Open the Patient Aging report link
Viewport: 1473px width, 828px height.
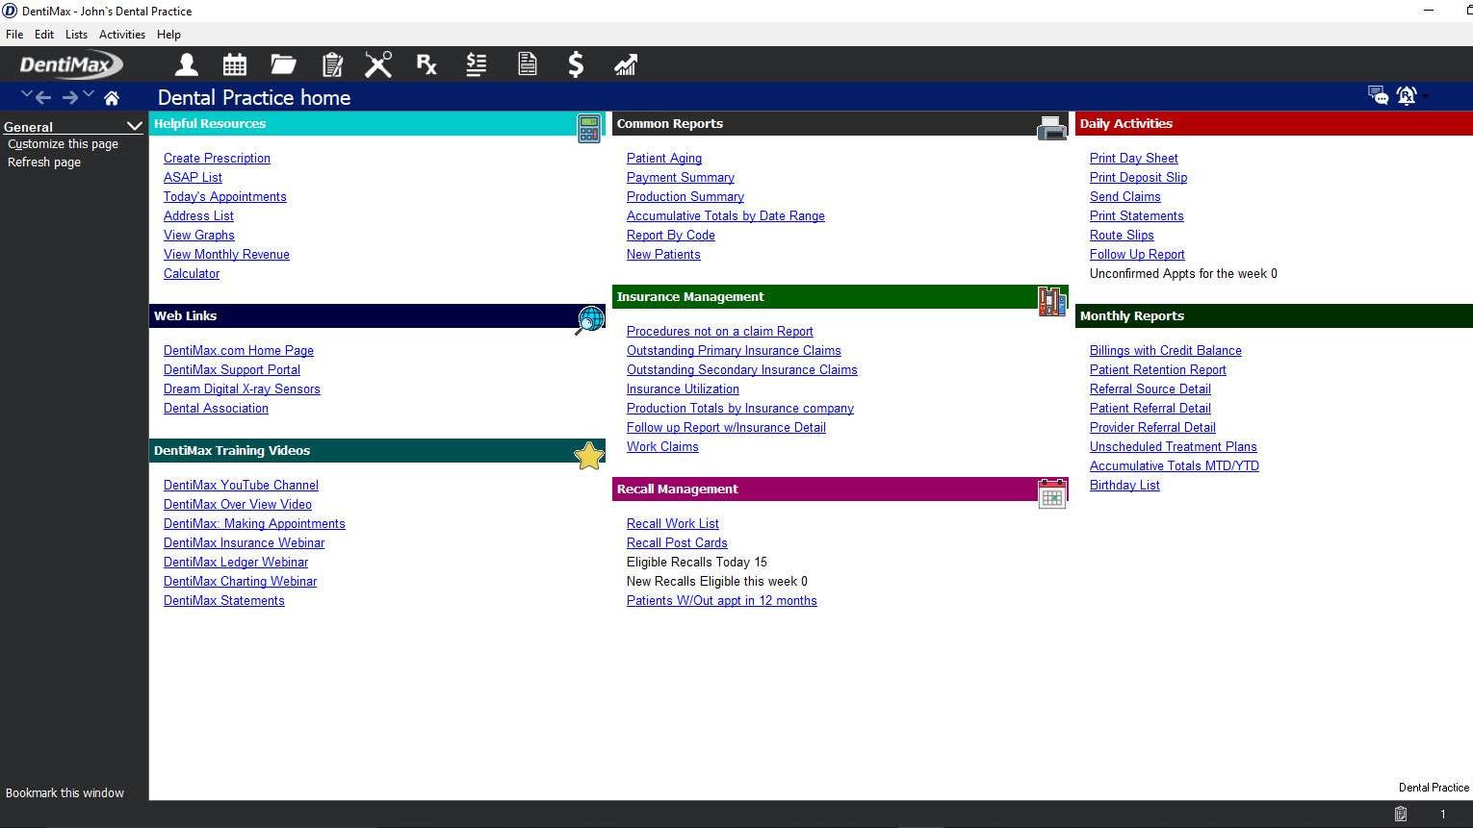664,159
